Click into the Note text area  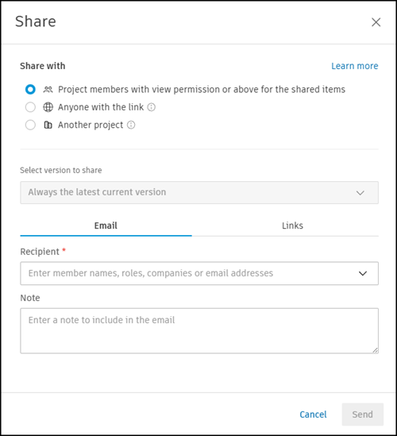tap(199, 330)
